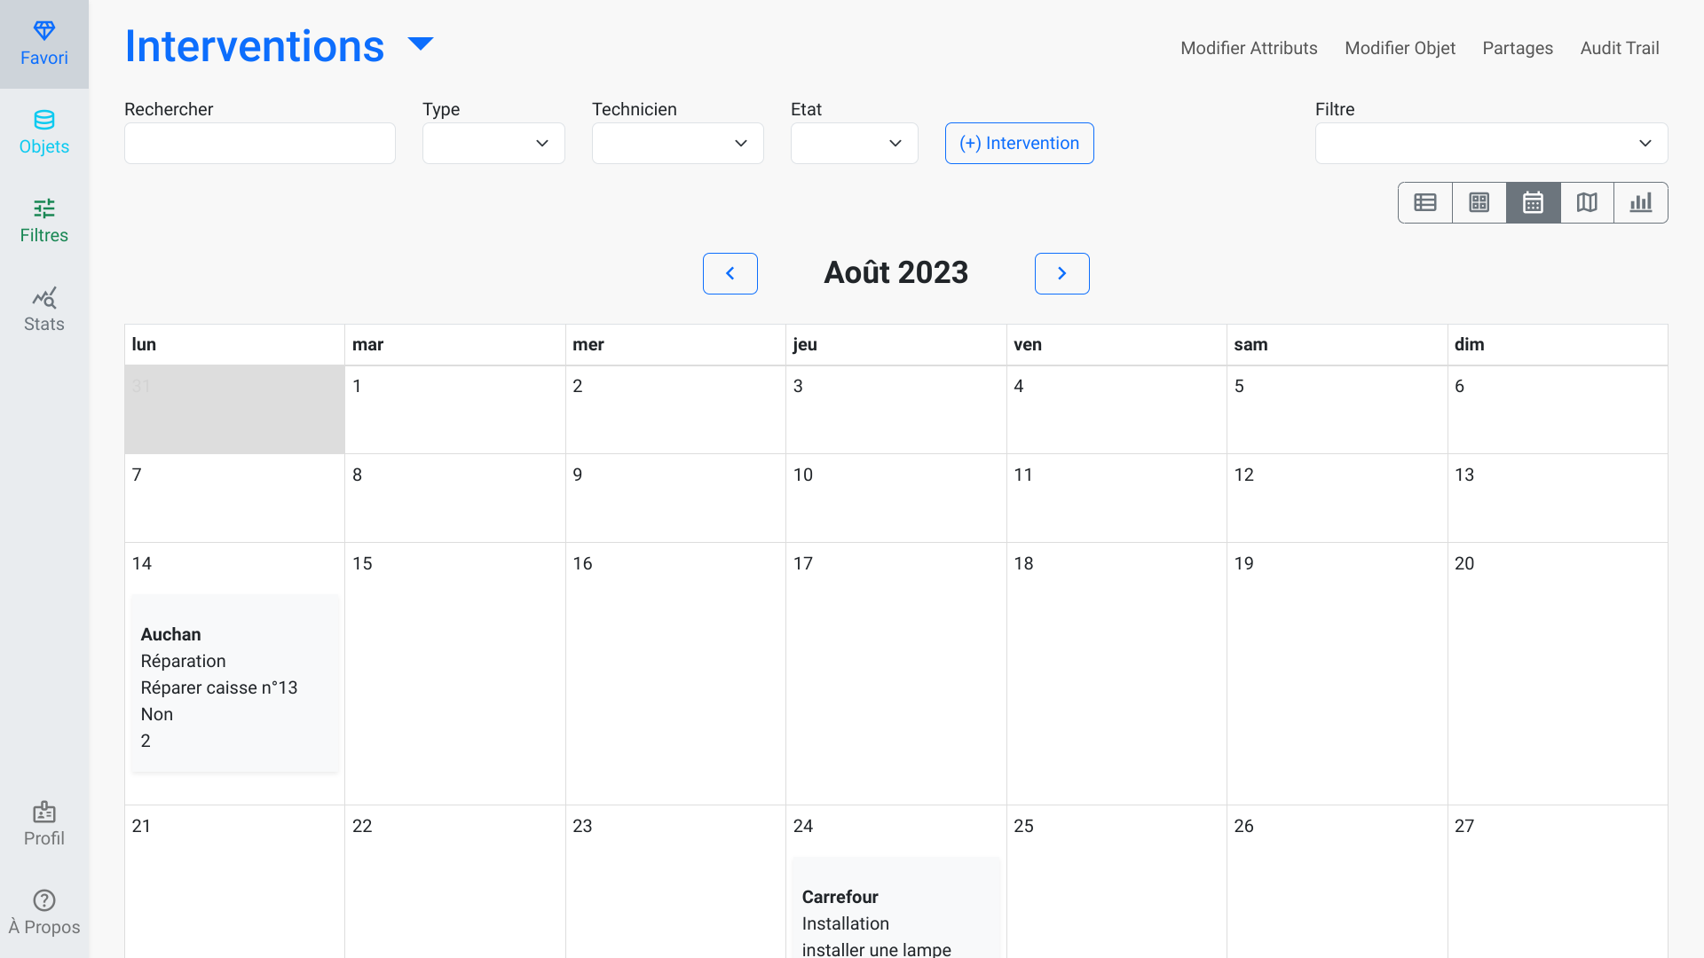The image size is (1704, 958).
Task: Switch to list table view
Action: coord(1425,202)
